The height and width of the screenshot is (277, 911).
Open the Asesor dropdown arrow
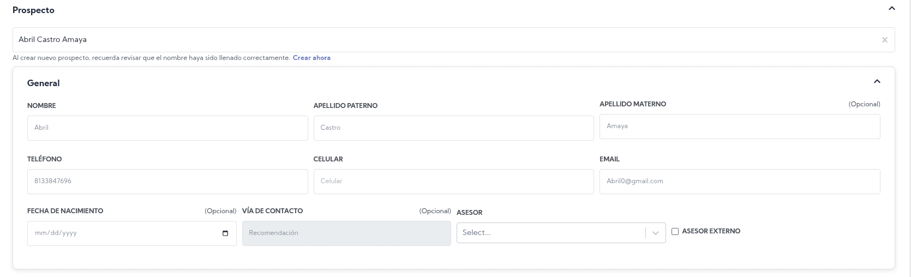tap(656, 233)
